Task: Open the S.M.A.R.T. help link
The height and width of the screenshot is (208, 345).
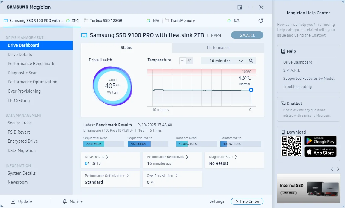Action: [x=292, y=70]
